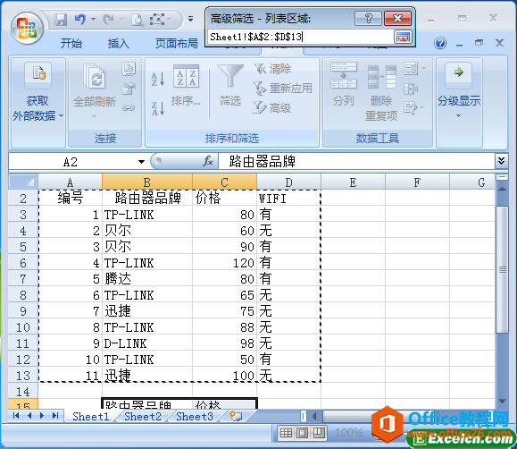Open the 开始 ribbon tab
Viewport: 517px width, 449px height.
click(x=71, y=43)
